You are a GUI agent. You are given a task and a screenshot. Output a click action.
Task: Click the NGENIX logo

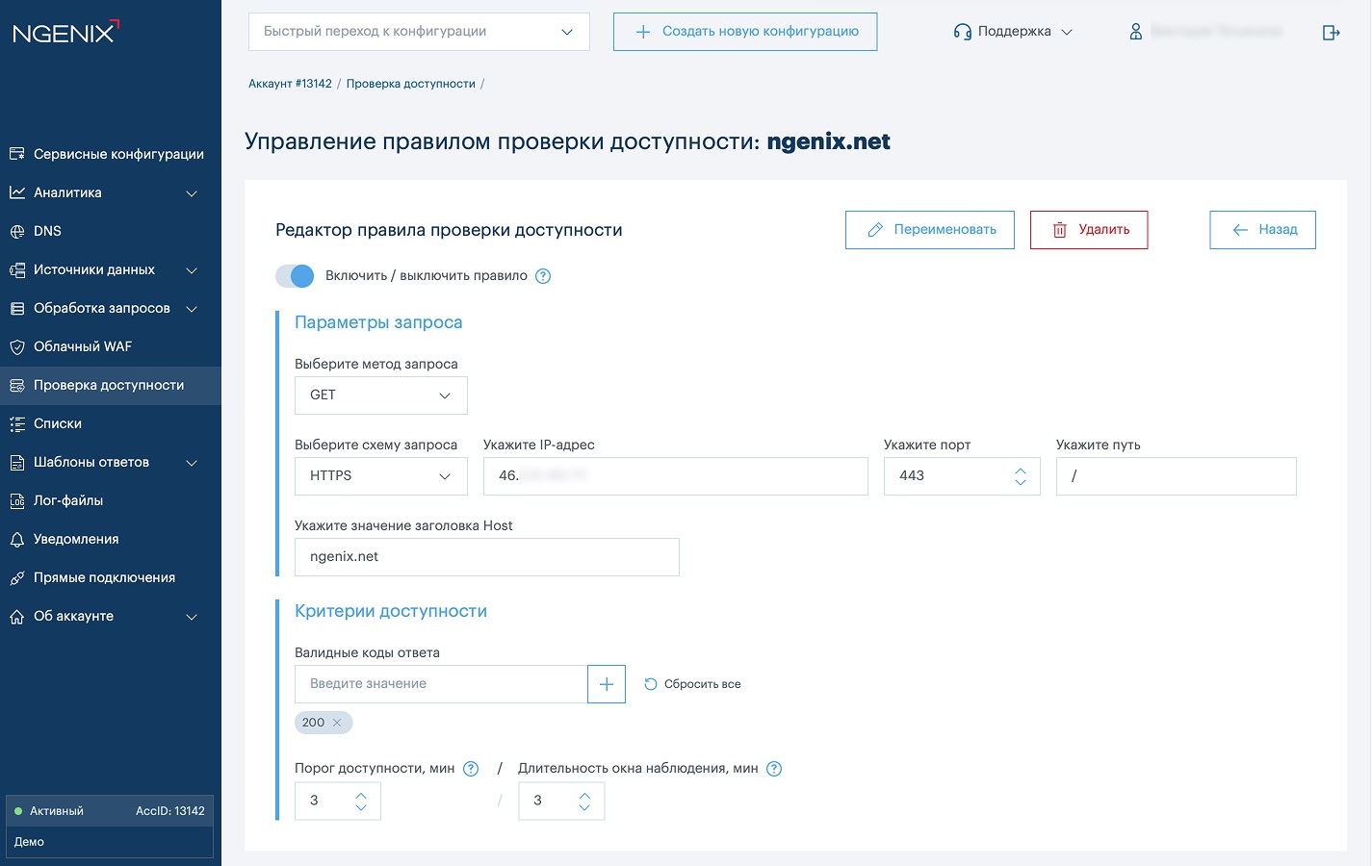click(x=65, y=32)
